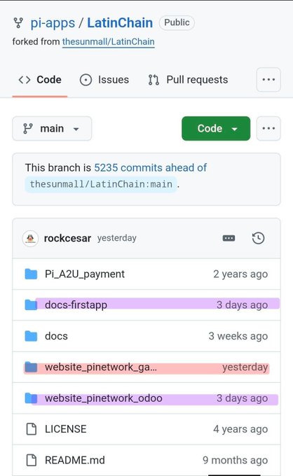Open the Pi_A2U_payment folder
This screenshot has height=476, width=293.
click(x=85, y=274)
